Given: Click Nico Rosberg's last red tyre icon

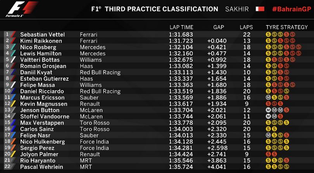Looking at the screenshot, I should point(298,47).
